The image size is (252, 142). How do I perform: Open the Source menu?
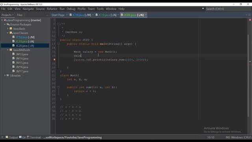click(x=40, y=9)
